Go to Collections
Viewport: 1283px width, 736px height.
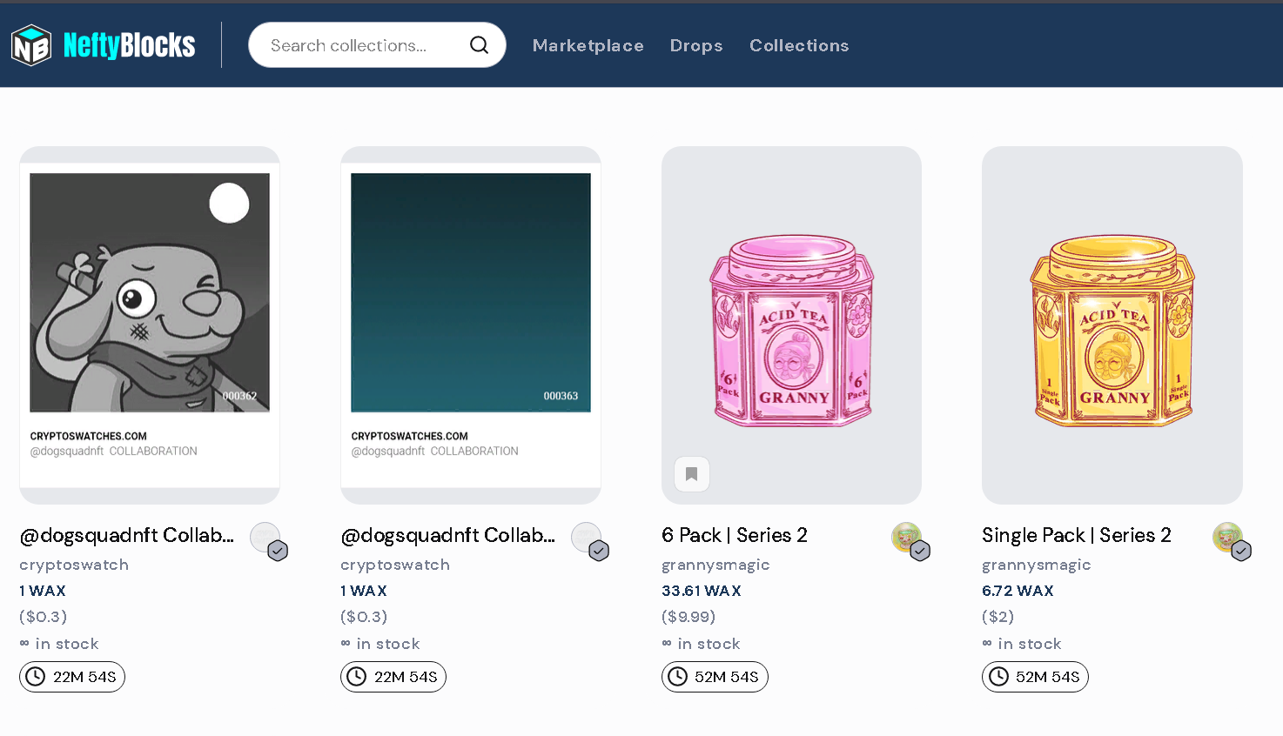pos(799,45)
